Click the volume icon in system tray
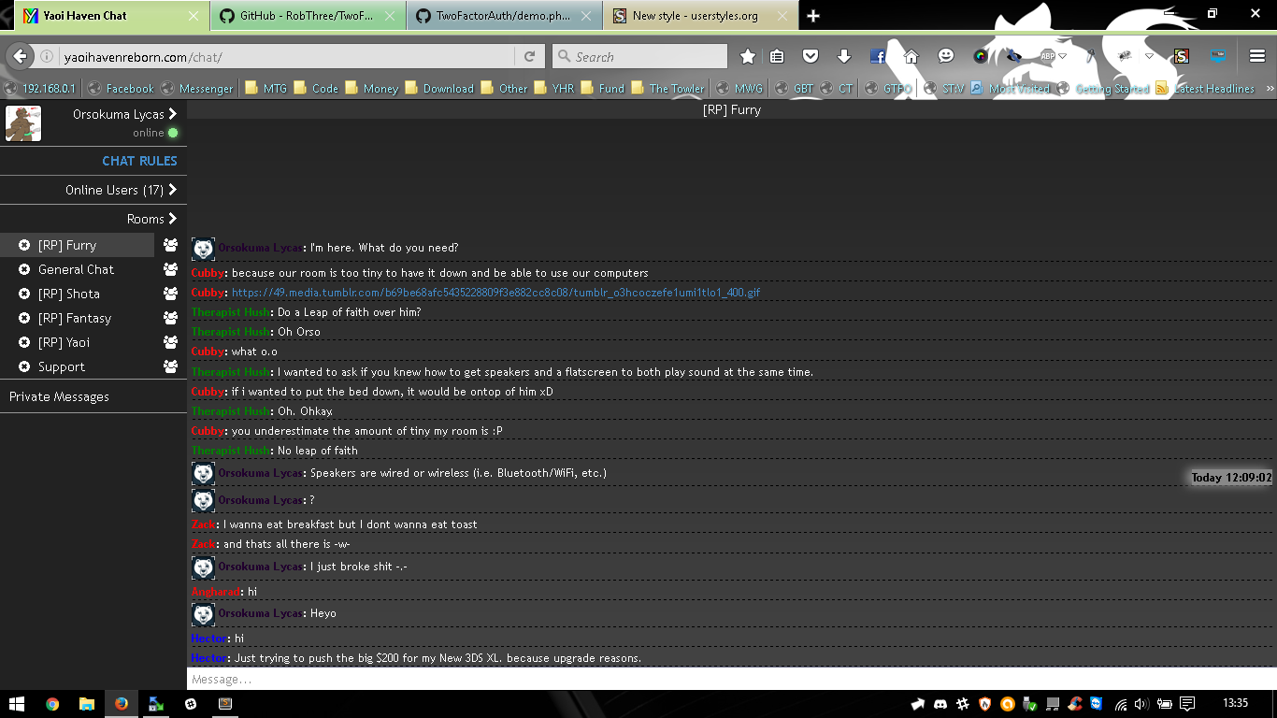The image size is (1277, 718). coord(1142,703)
